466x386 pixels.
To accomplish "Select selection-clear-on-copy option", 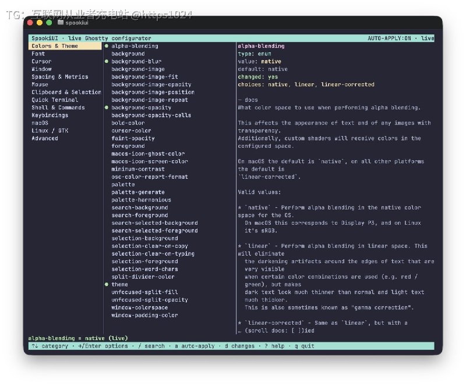I will (x=150, y=246).
